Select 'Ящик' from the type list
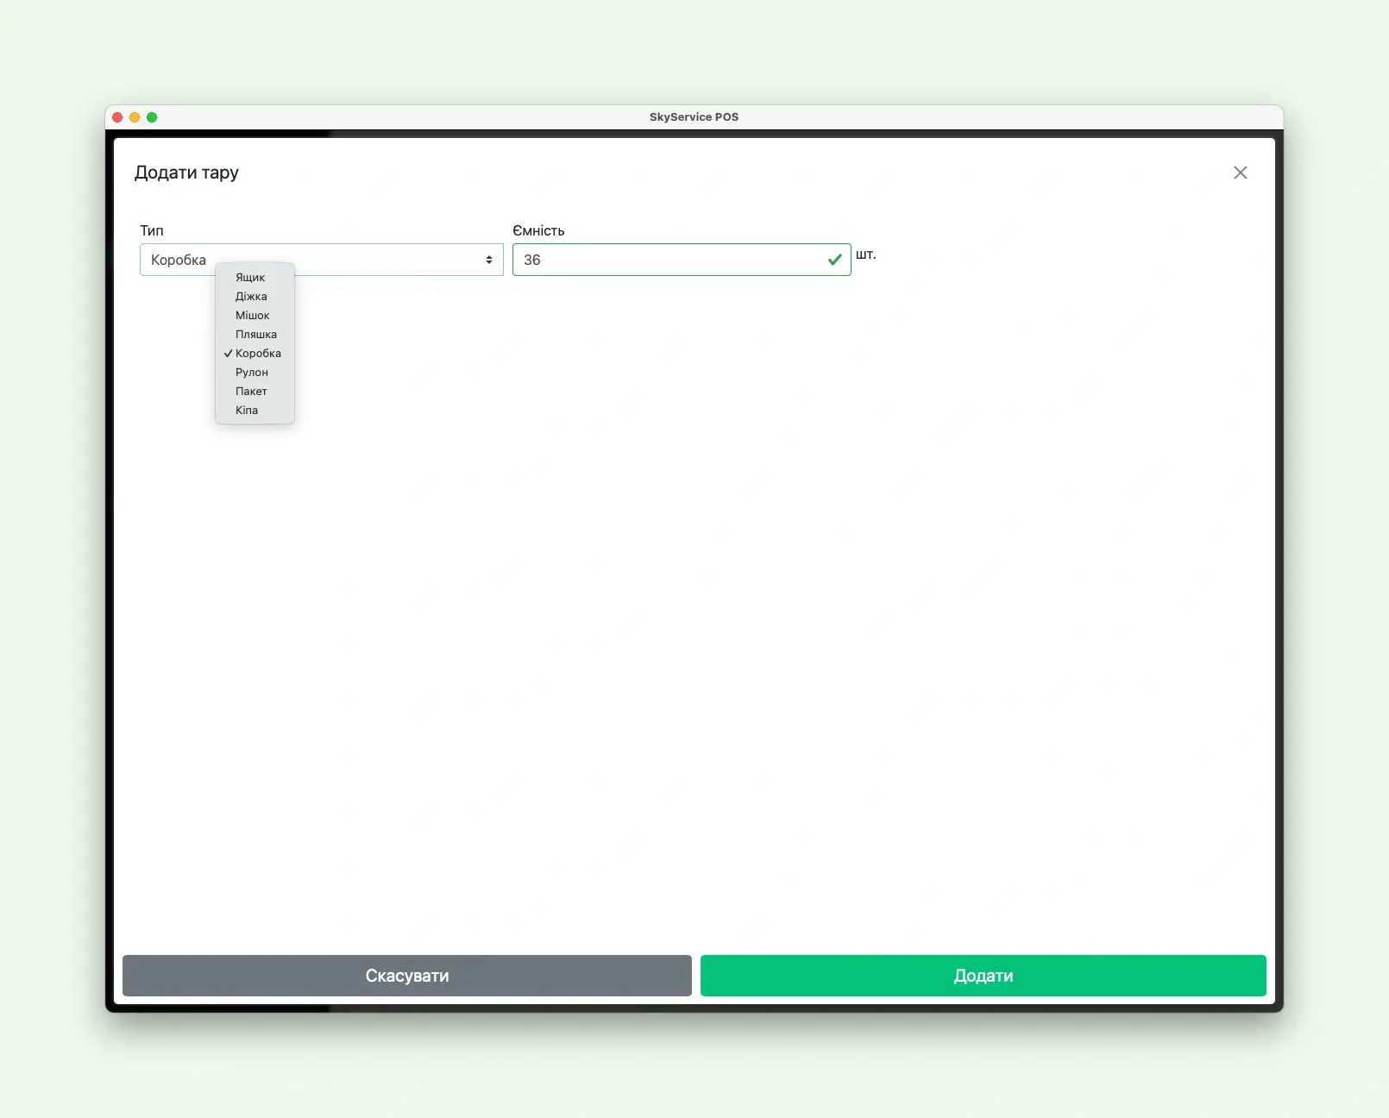 [x=255, y=277]
